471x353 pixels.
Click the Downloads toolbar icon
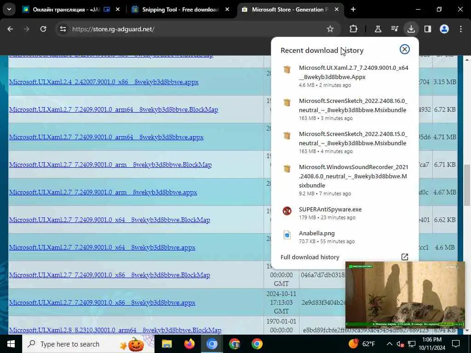click(x=411, y=29)
